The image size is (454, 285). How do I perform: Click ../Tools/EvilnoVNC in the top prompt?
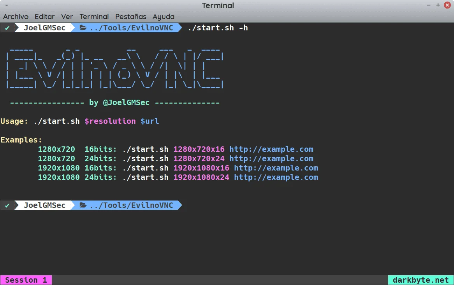132,28
